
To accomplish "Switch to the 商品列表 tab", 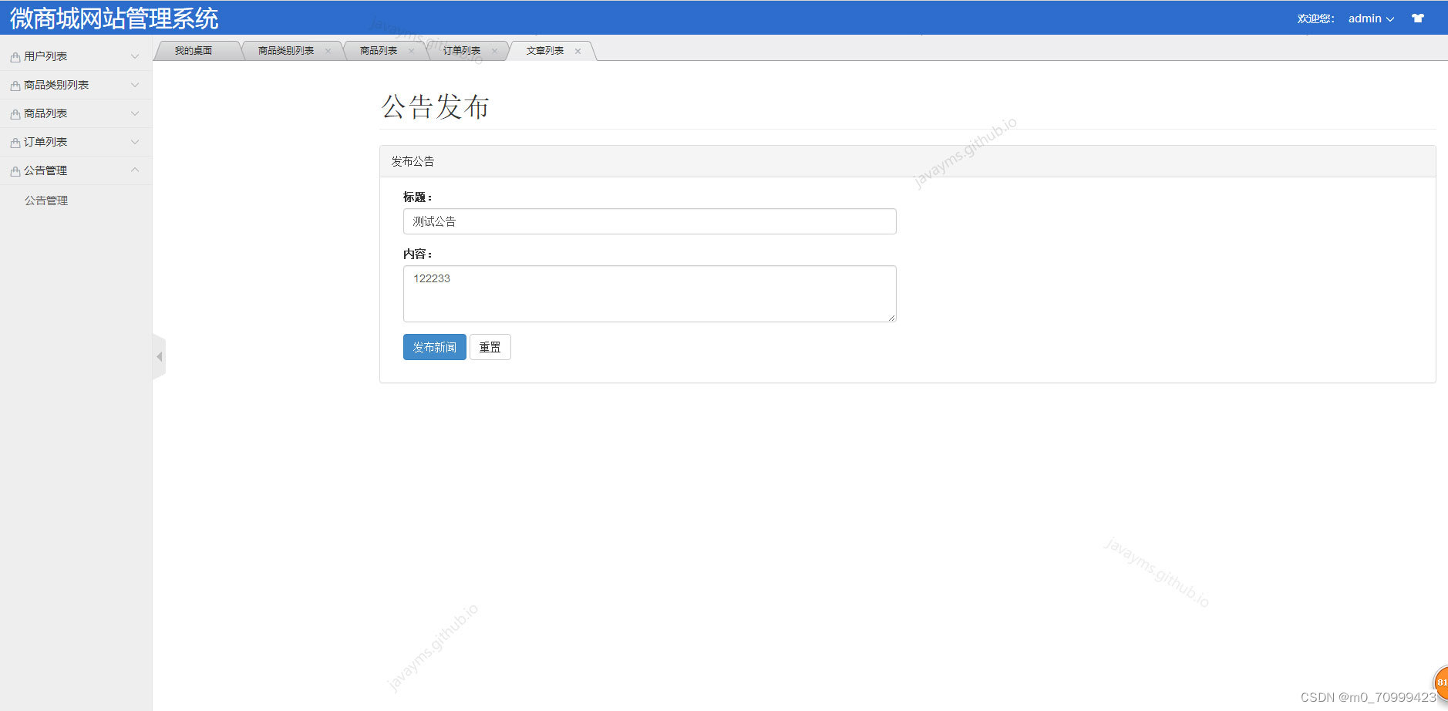I will pyautogui.click(x=377, y=50).
